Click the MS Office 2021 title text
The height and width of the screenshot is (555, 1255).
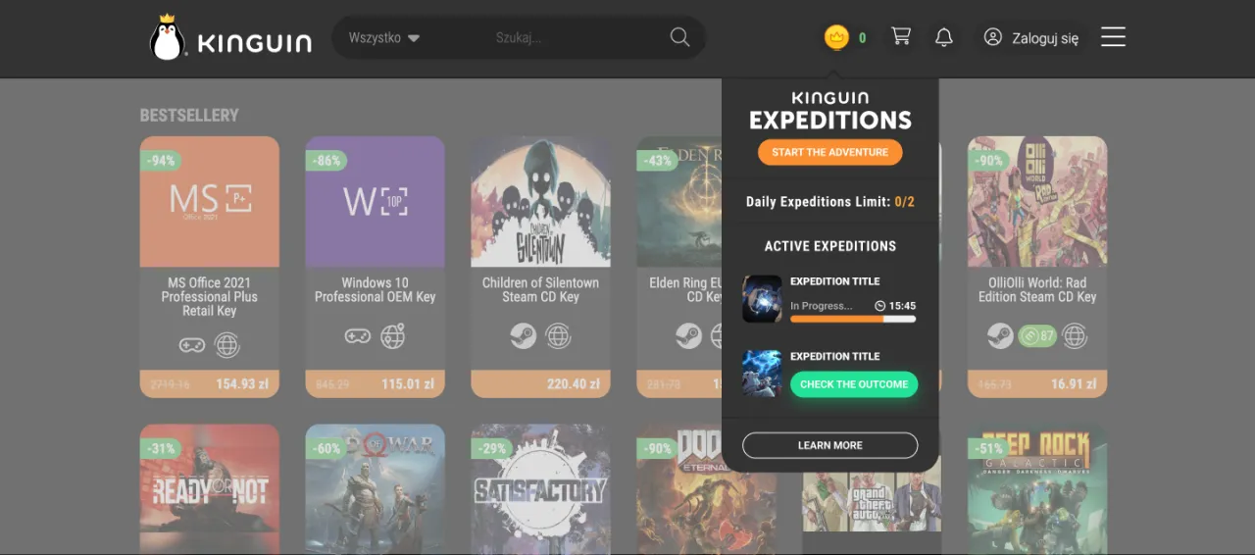tap(209, 296)
